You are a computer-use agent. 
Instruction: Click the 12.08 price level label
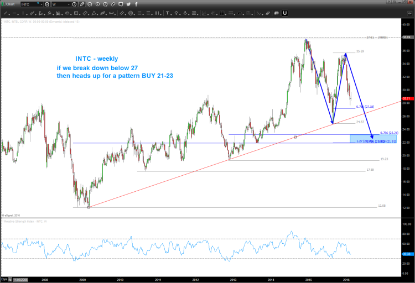[x=382, y=206]
